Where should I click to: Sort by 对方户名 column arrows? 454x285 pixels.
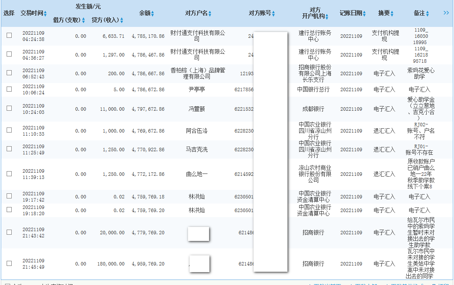210,13
